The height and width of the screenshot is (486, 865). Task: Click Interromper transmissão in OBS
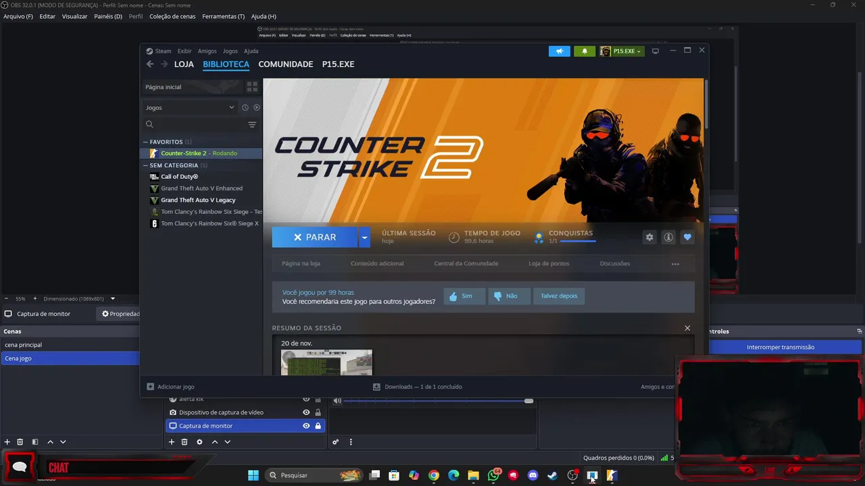[781, 347]
